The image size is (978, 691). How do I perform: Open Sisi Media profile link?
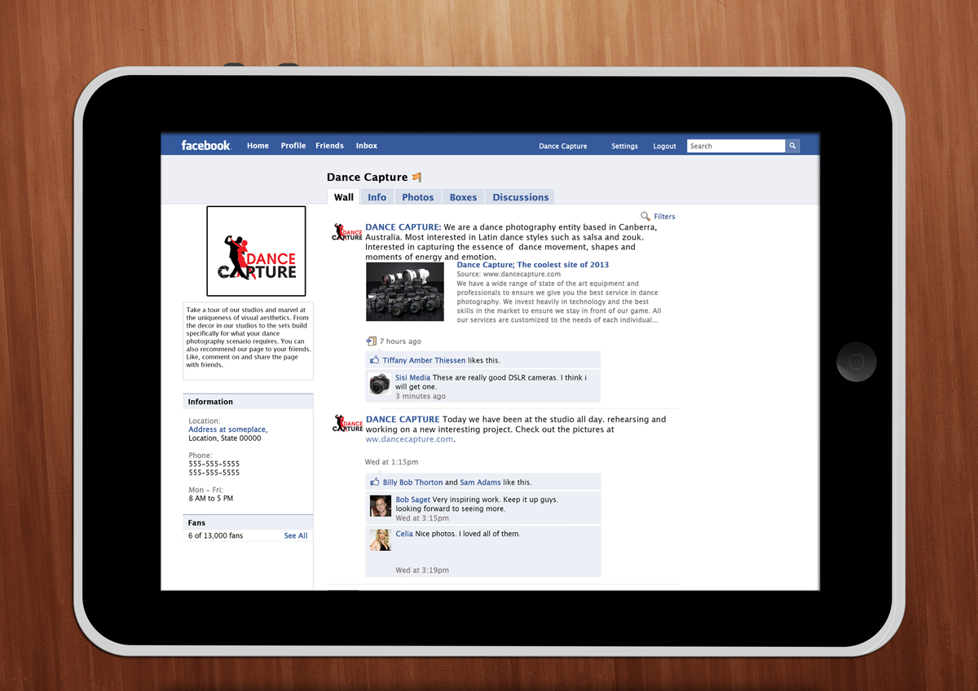[x=412, y=378]
